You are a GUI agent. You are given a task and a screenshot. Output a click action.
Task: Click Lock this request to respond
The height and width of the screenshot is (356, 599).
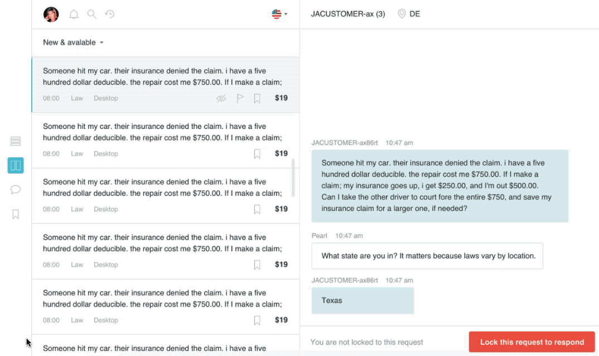[532, 342]
